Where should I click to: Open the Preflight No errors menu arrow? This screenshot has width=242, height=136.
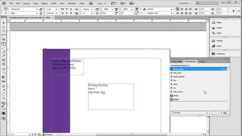click(x=57, y=134)
